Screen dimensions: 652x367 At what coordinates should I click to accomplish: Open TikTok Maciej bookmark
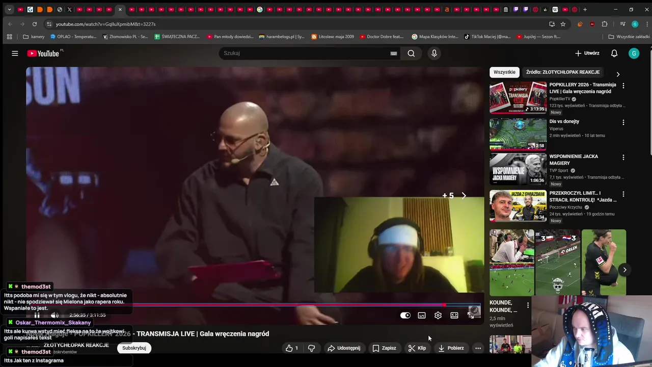pyautogui.click(x=487, y=37)
